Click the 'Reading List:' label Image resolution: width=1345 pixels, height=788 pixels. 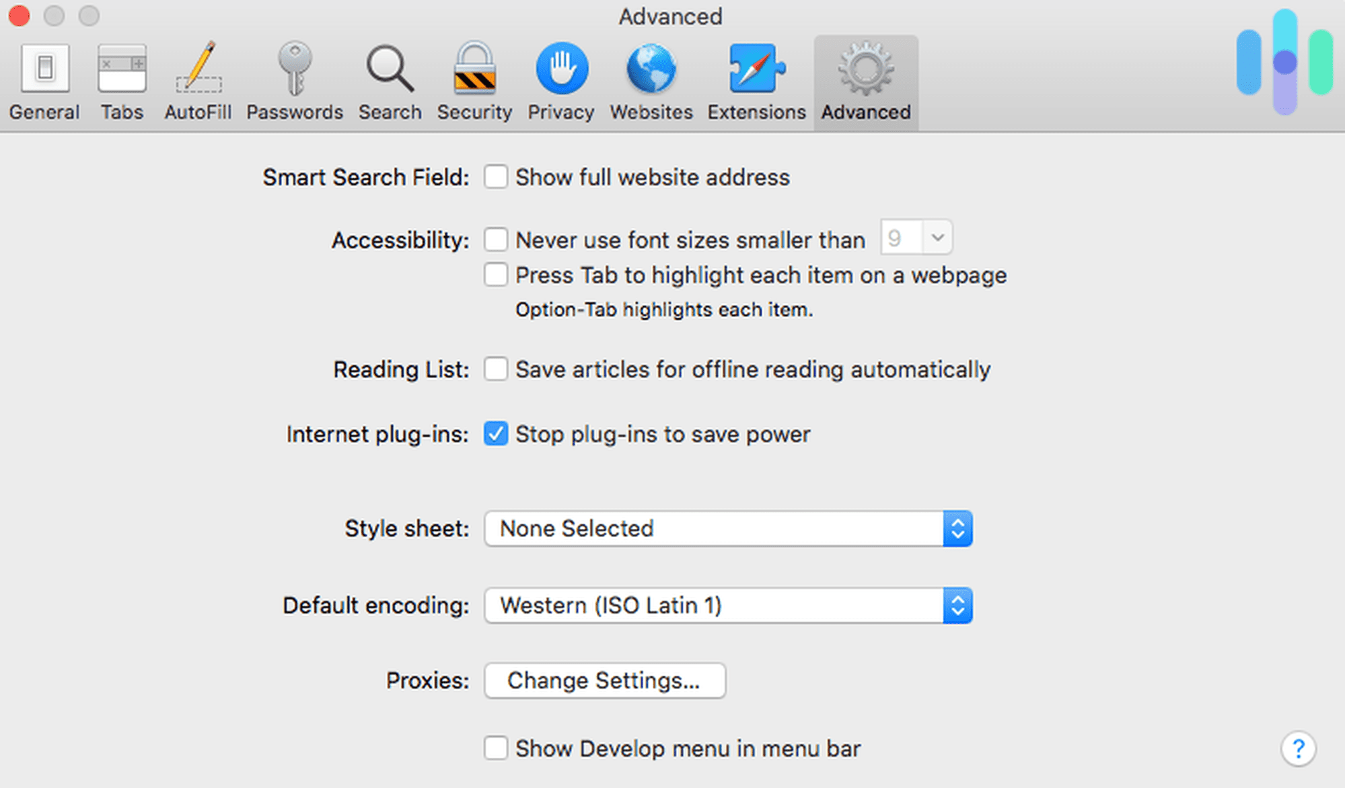point(401,369)
